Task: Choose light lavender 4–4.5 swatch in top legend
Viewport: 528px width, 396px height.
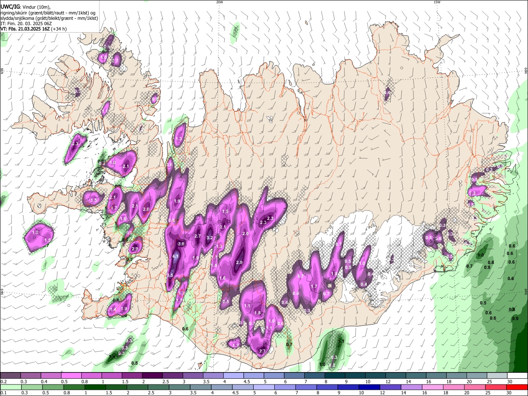Action: tap(233, 376)
